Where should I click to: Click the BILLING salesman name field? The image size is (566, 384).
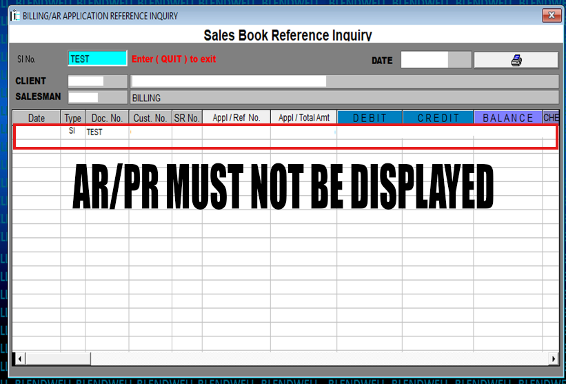point(344,97)
